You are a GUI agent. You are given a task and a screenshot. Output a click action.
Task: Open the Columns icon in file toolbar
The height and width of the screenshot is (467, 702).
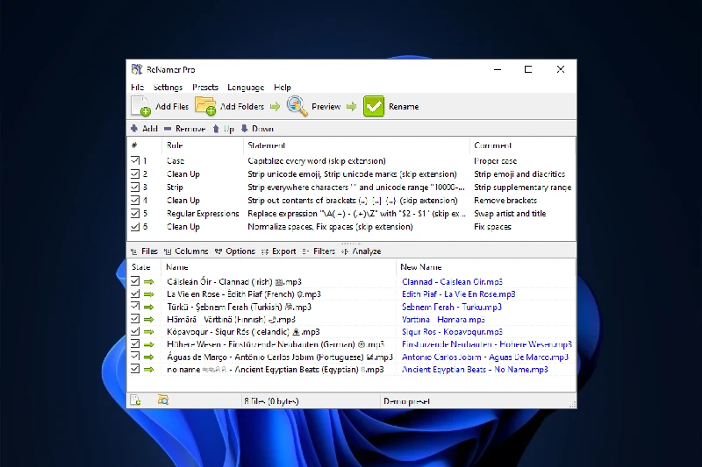click(x=168, y=251)
